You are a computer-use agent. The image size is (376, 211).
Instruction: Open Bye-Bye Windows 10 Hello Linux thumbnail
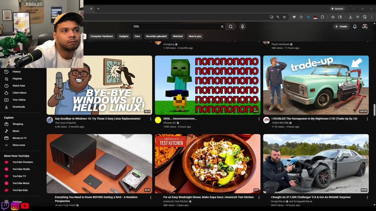click(x=99, y=85)
